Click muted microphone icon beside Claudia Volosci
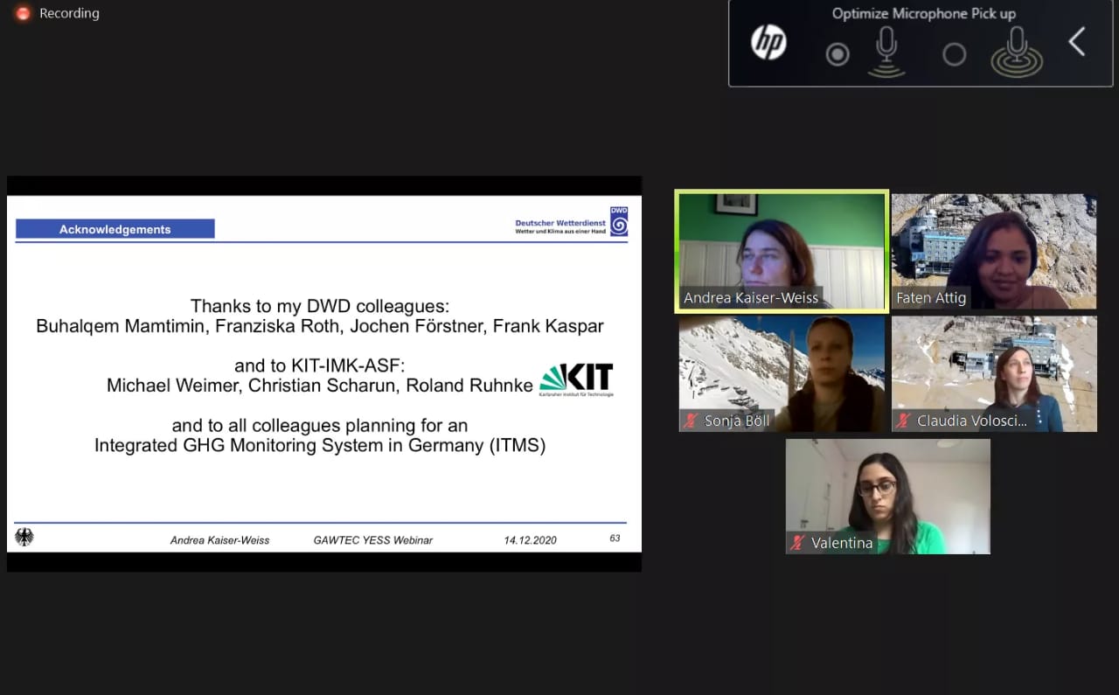The height and width of the screenshot is (695, 1119). pos(904,421)
